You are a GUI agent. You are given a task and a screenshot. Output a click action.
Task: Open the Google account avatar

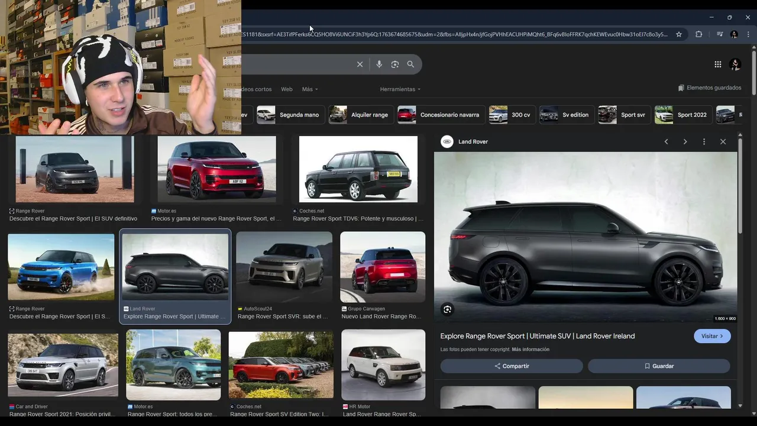click(x=736, y=64)
